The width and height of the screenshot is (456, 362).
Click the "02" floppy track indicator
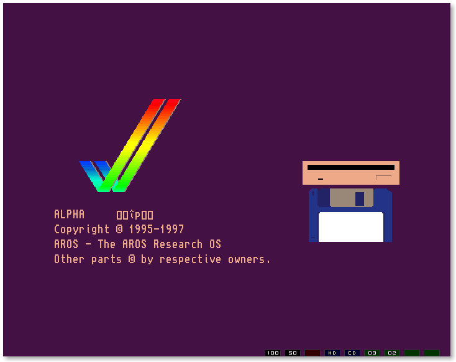tap(392, 353)
